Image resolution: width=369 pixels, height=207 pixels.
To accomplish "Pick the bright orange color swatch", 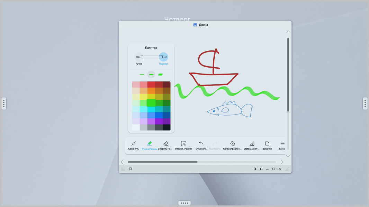I will [151, 90].
